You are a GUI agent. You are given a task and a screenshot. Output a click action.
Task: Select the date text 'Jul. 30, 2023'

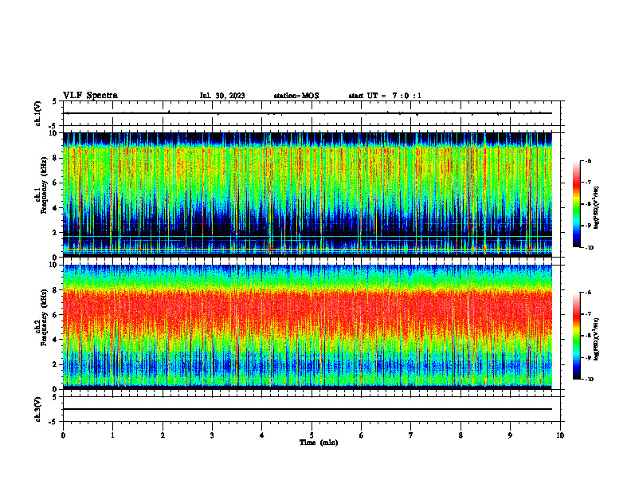[222, 96]
